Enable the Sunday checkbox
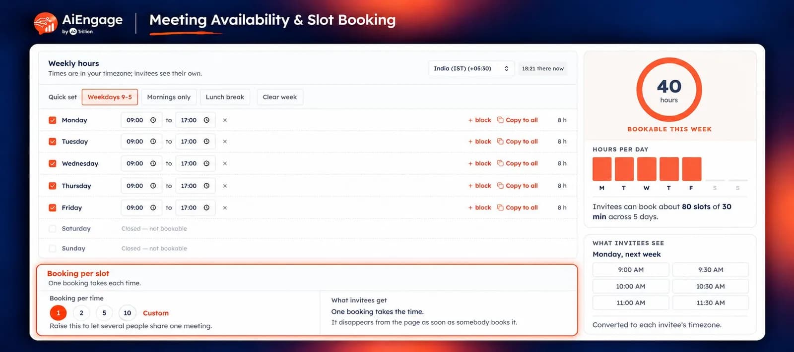The width and height of the screenshot is (794, 352). point(53,249)
